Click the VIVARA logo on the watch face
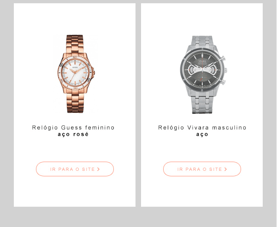 202,61
